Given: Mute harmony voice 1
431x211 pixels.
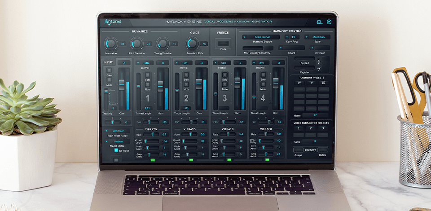Looking at the screenshot, I should coord(148,84).
